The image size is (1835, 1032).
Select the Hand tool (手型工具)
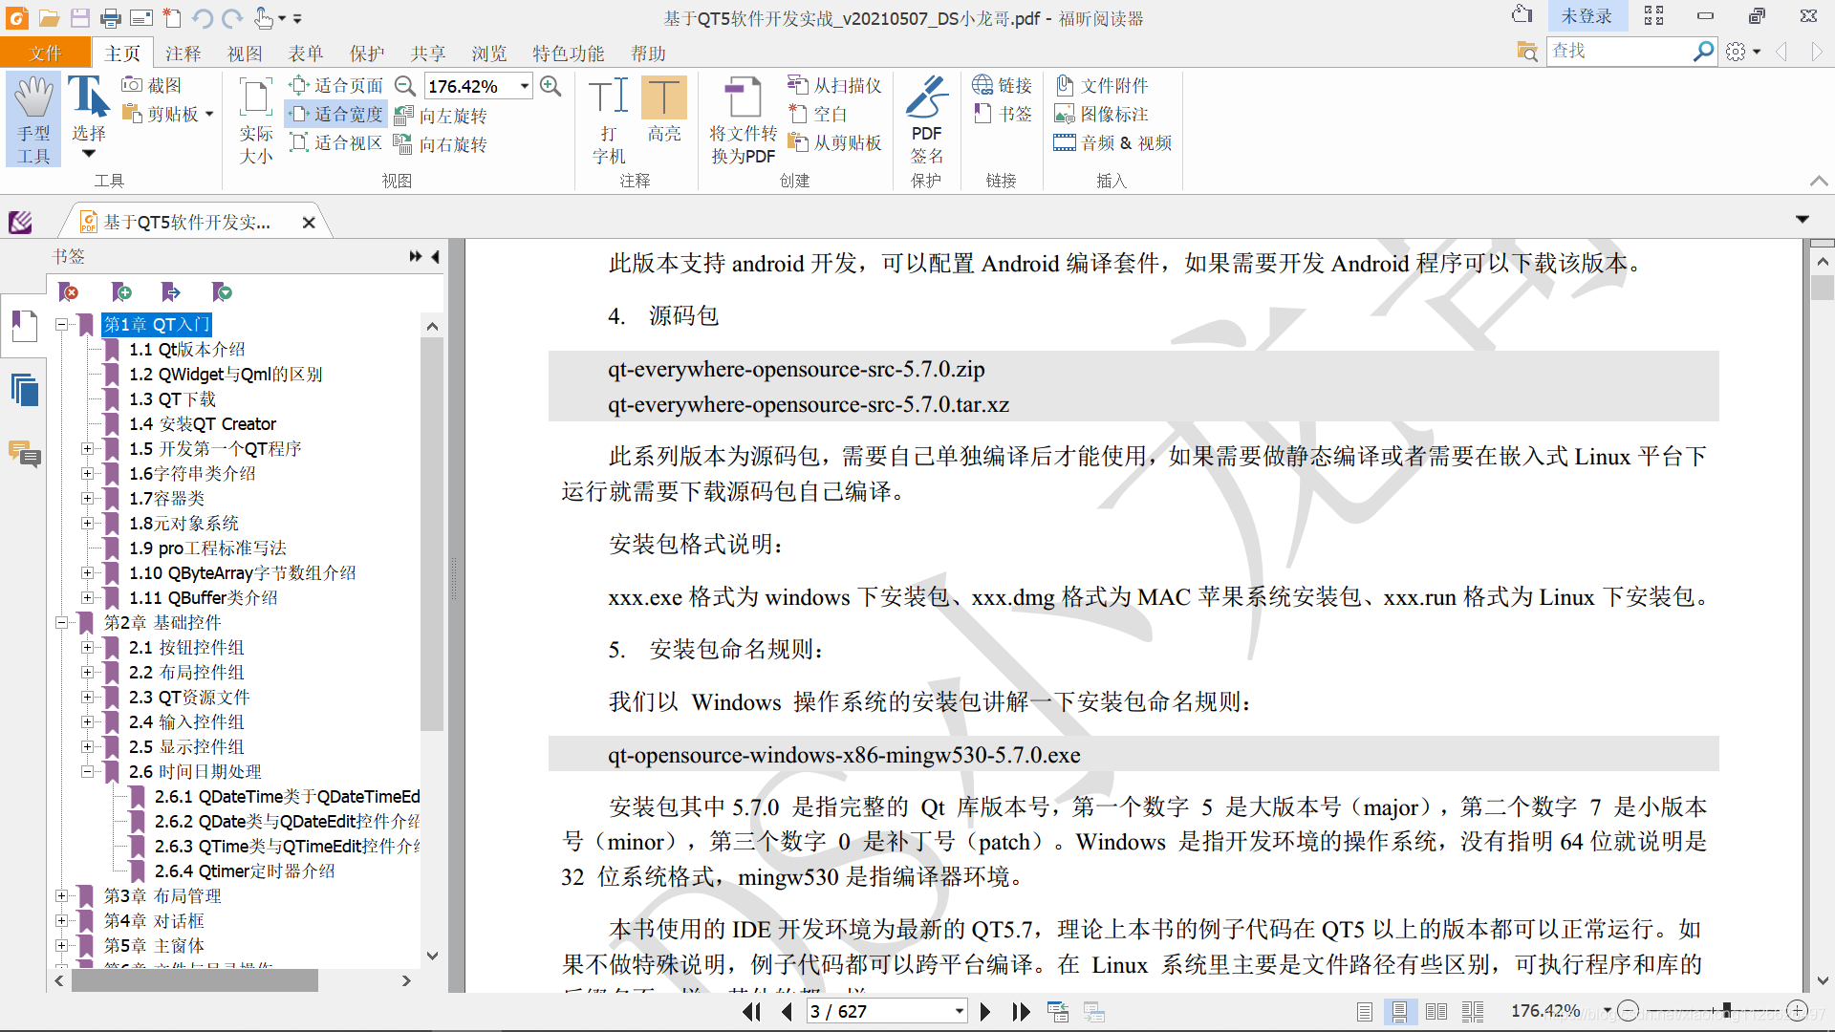pos(33,118)
